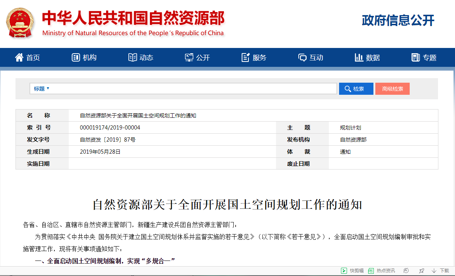Click the national emblem logo
The width and height of the screenshot is (455, 276).
coord(20,23)
